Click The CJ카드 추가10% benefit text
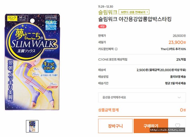Image resolution: width=190 pixels, height=137 pixels. click(173, 49)
